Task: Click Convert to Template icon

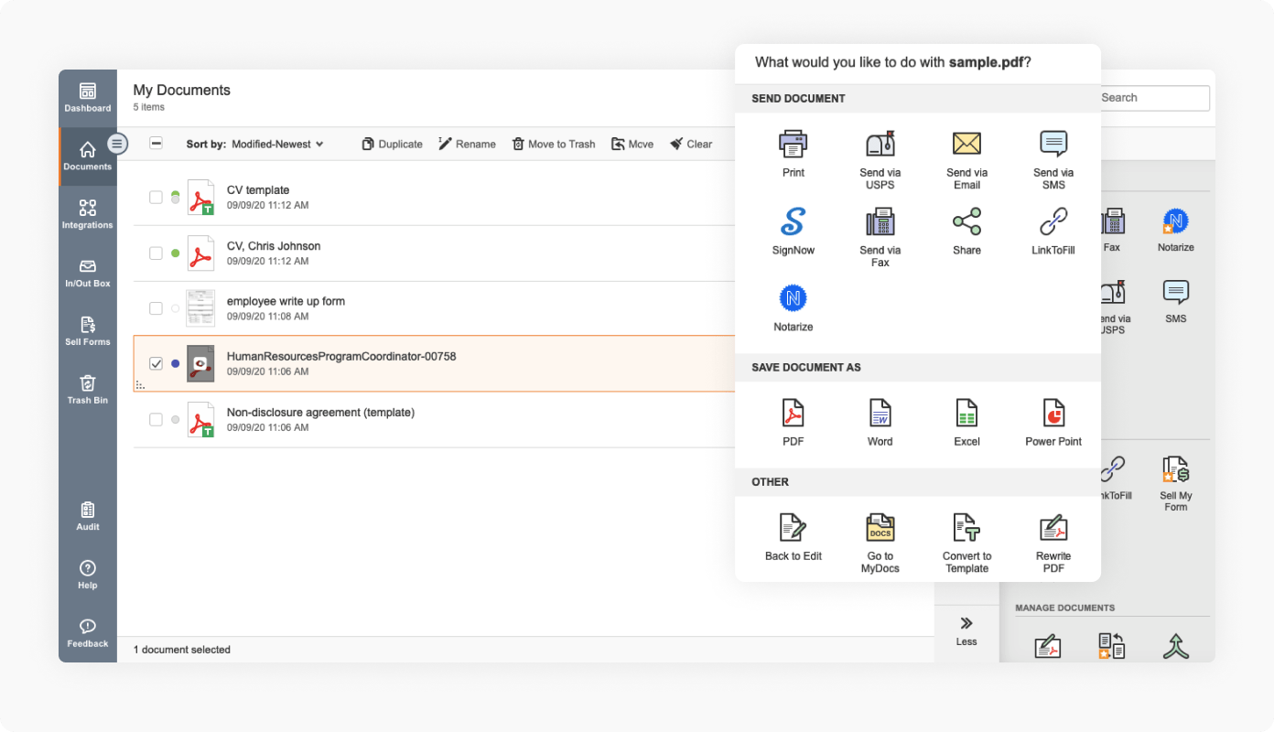Action: (966, 529)
